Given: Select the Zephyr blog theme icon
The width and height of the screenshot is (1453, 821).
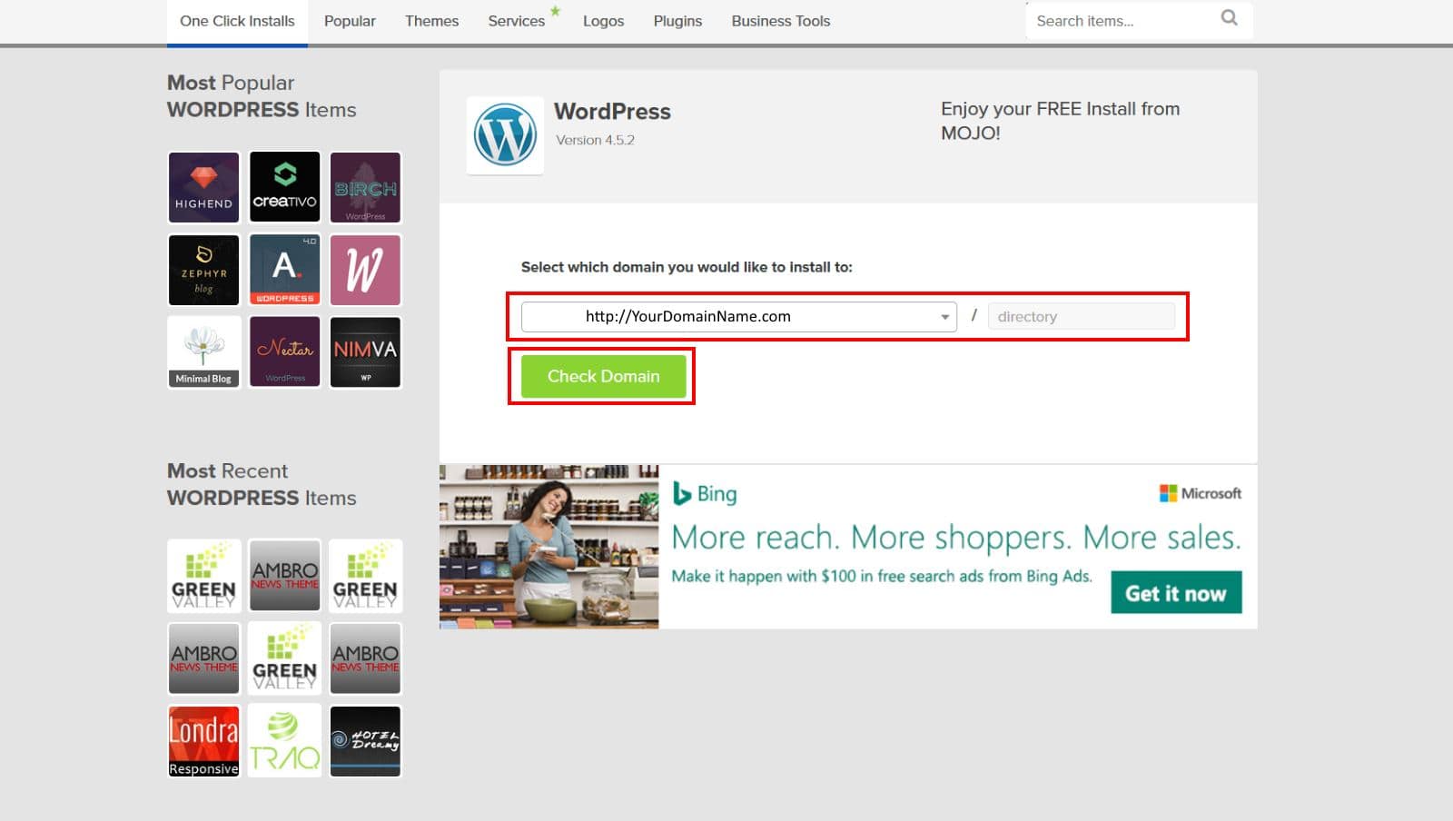Looking at the screenshot, I should [x=203, y=270].
